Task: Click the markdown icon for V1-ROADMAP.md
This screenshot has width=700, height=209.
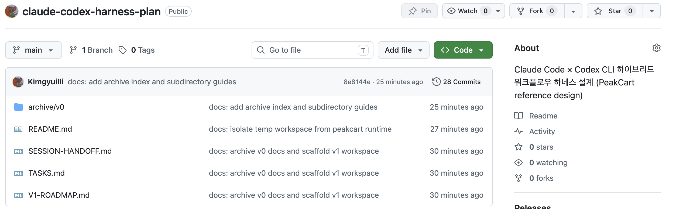Action: pos(19,196)
